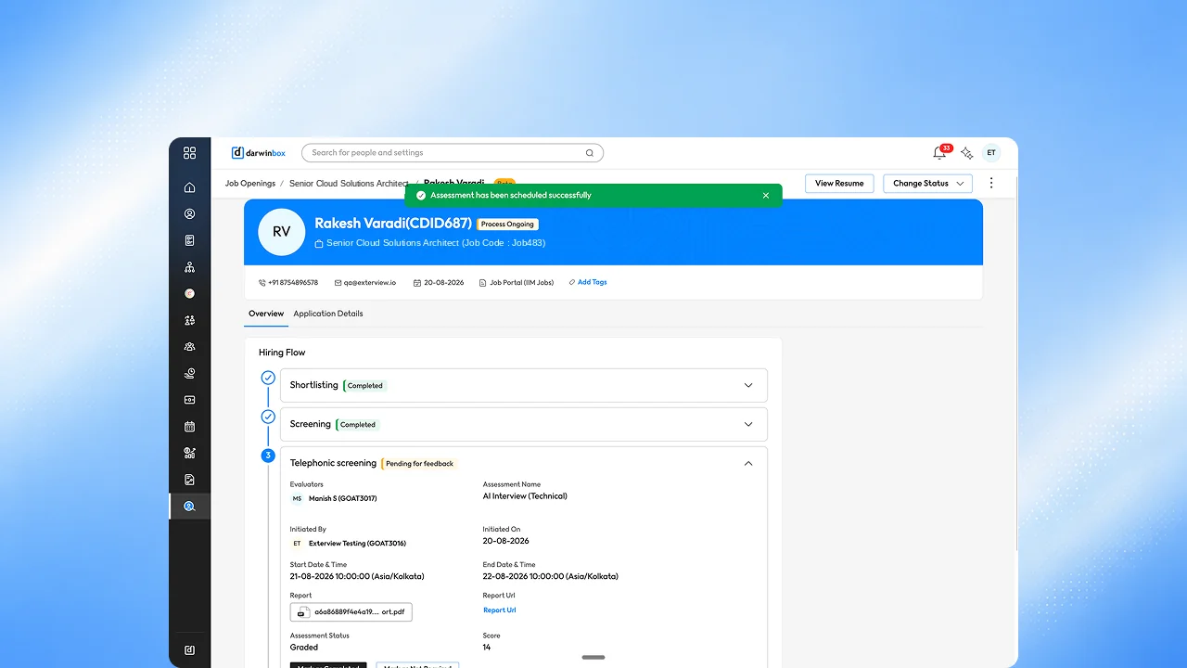Switch to the Application Details tab
The width and height of the screenshot is (1187, 668).
[x=328, y=314]
